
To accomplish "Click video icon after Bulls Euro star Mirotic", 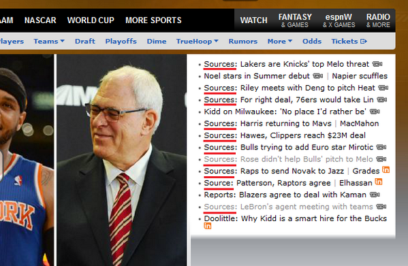I will coord(381,147).
